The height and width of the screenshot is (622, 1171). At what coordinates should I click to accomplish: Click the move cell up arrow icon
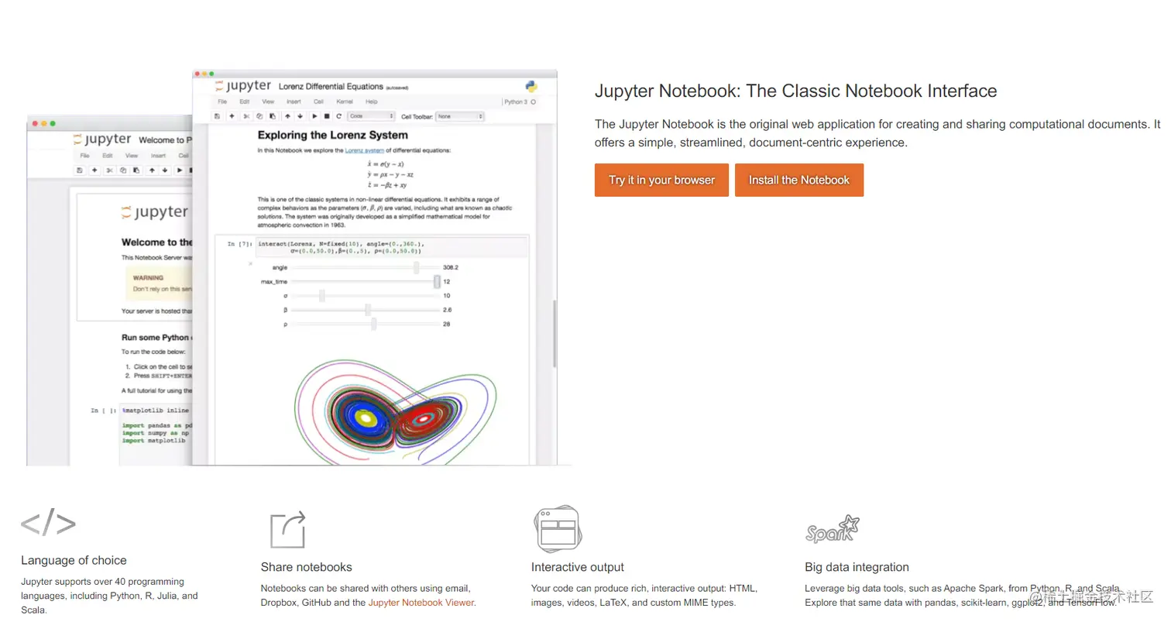click(x=288, y=116)
